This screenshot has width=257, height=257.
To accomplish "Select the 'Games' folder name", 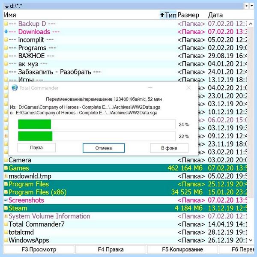I will pyautogui.click(x=19, y=168).
